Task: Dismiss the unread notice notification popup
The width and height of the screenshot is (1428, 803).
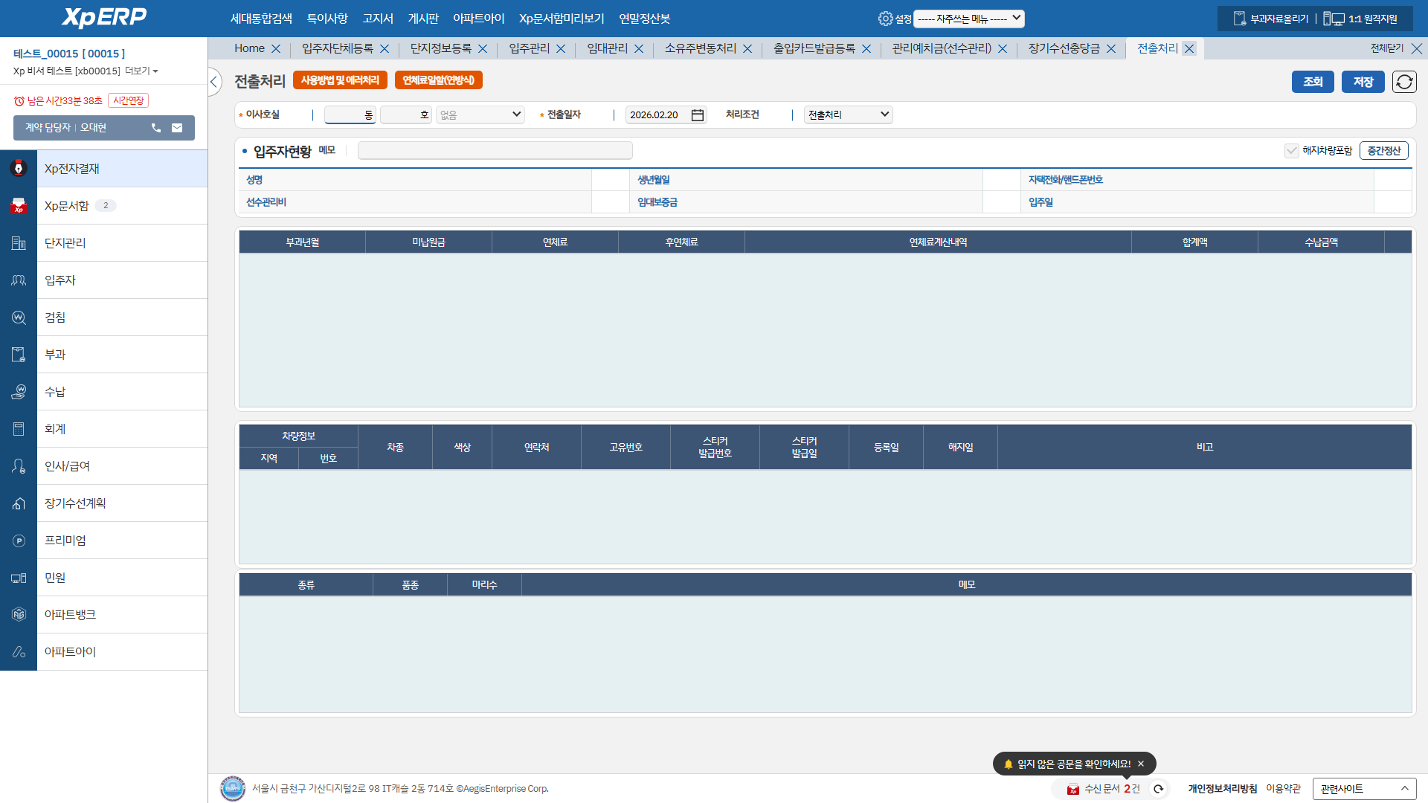Action: 1141,764
